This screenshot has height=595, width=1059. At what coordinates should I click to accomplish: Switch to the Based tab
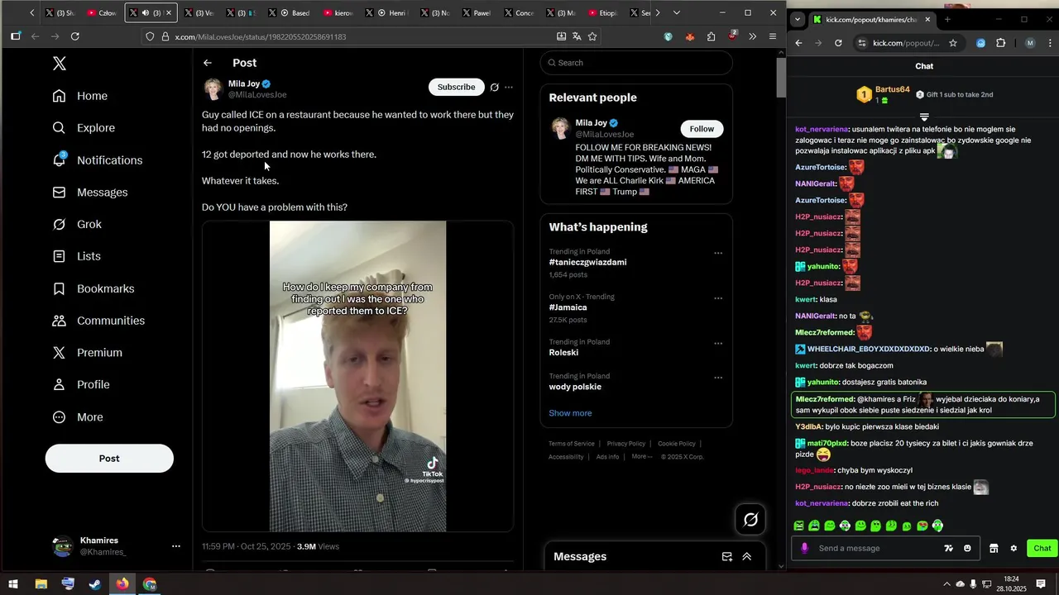296,13
